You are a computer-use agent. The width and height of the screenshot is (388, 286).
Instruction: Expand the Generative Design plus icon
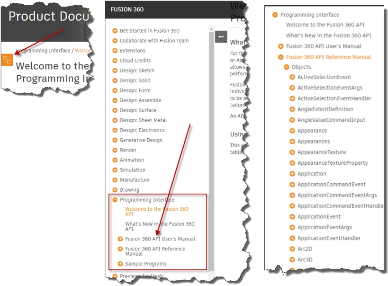pyautogui.click(x=115, y=140)
